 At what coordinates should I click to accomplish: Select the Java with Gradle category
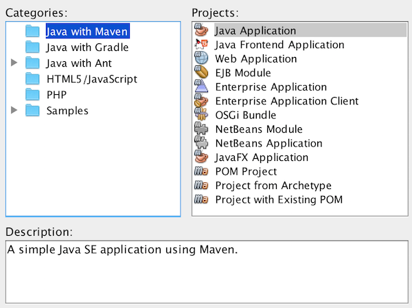click(x=87, y=47)
